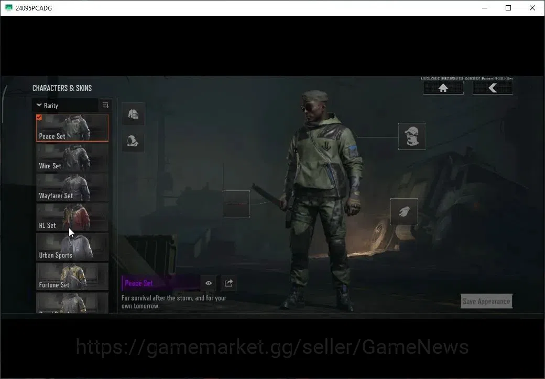Select the headgear mask slot icon
This screenshot has width=545, height=379.
coord(411,136)
